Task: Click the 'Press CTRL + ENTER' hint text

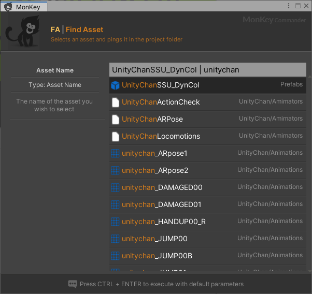Action: [x=162, y=284]
